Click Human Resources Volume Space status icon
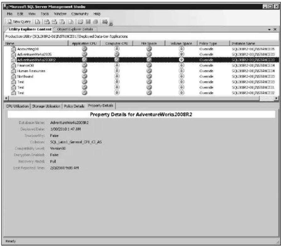This screenshot has width=281, height=246. [x=181, y=71]
